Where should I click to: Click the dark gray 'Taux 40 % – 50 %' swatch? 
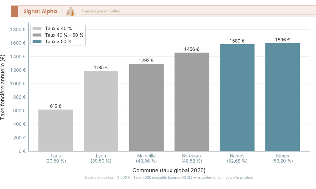[x=37, y=35]
